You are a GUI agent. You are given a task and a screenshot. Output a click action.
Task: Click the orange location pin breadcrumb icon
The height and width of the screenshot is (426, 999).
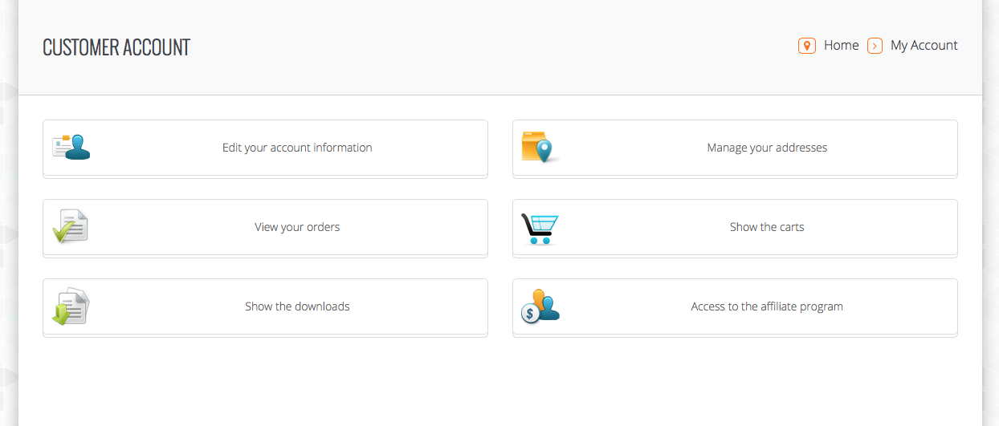pyautogui.click(x=807, y=46)
